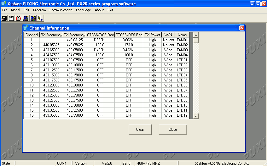Open the Language menu
Image resolution: width=267 pixels, height=166 pixels.
point(84,10)
